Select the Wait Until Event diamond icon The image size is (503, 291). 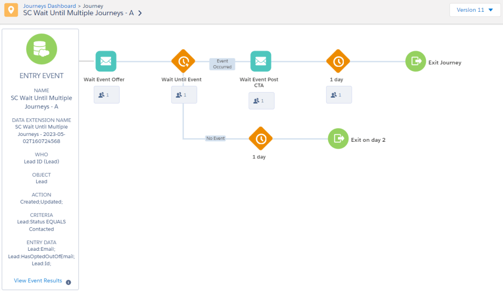pyautogui.click(x=183, y=61)
